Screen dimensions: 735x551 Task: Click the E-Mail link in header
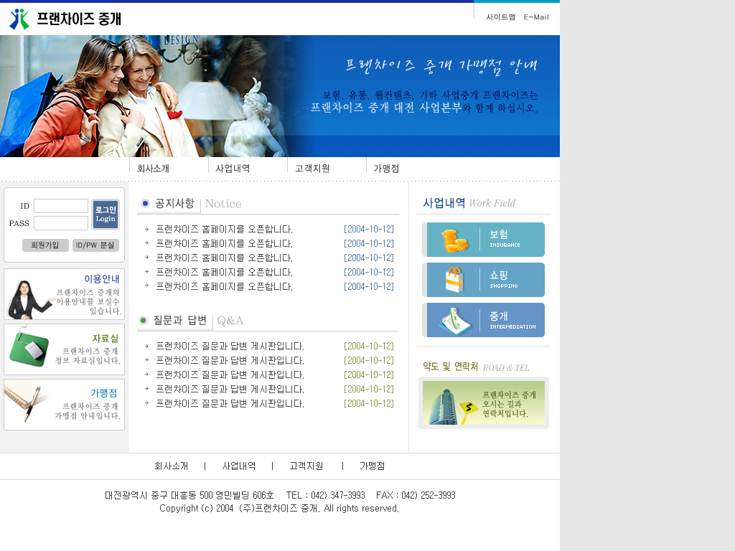(536, 17)
